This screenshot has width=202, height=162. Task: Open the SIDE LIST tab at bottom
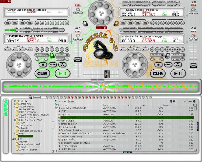pos(127,153)
